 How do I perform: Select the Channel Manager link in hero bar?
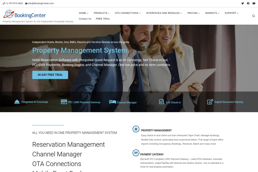(127, 103)
